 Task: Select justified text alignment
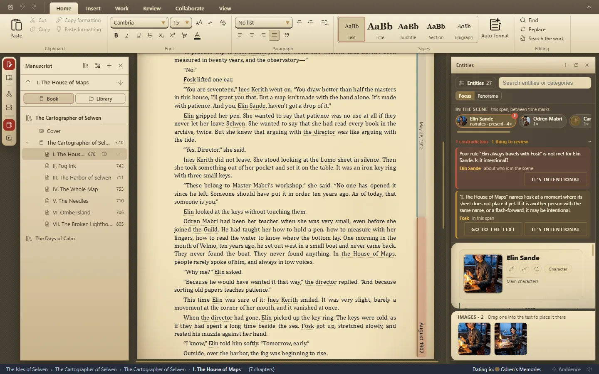(274, 35)
